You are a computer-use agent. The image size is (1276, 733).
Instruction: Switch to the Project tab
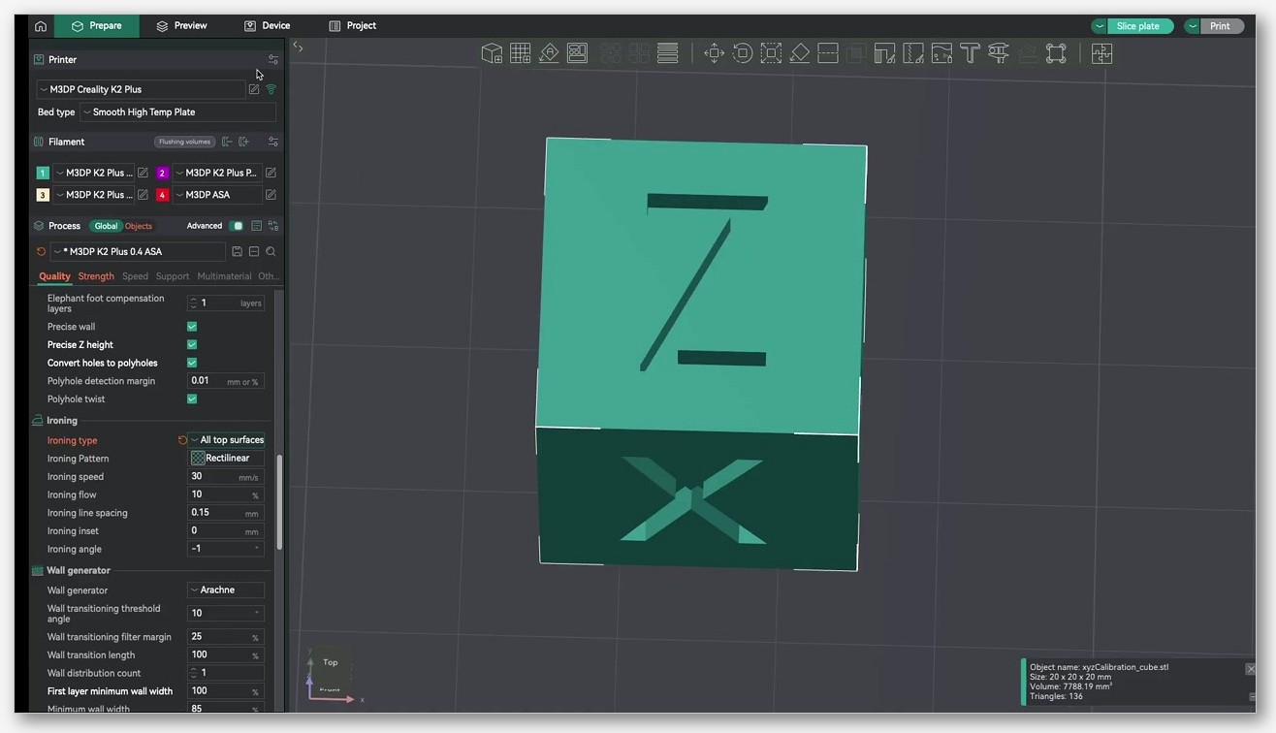click(x=352, y=26)
